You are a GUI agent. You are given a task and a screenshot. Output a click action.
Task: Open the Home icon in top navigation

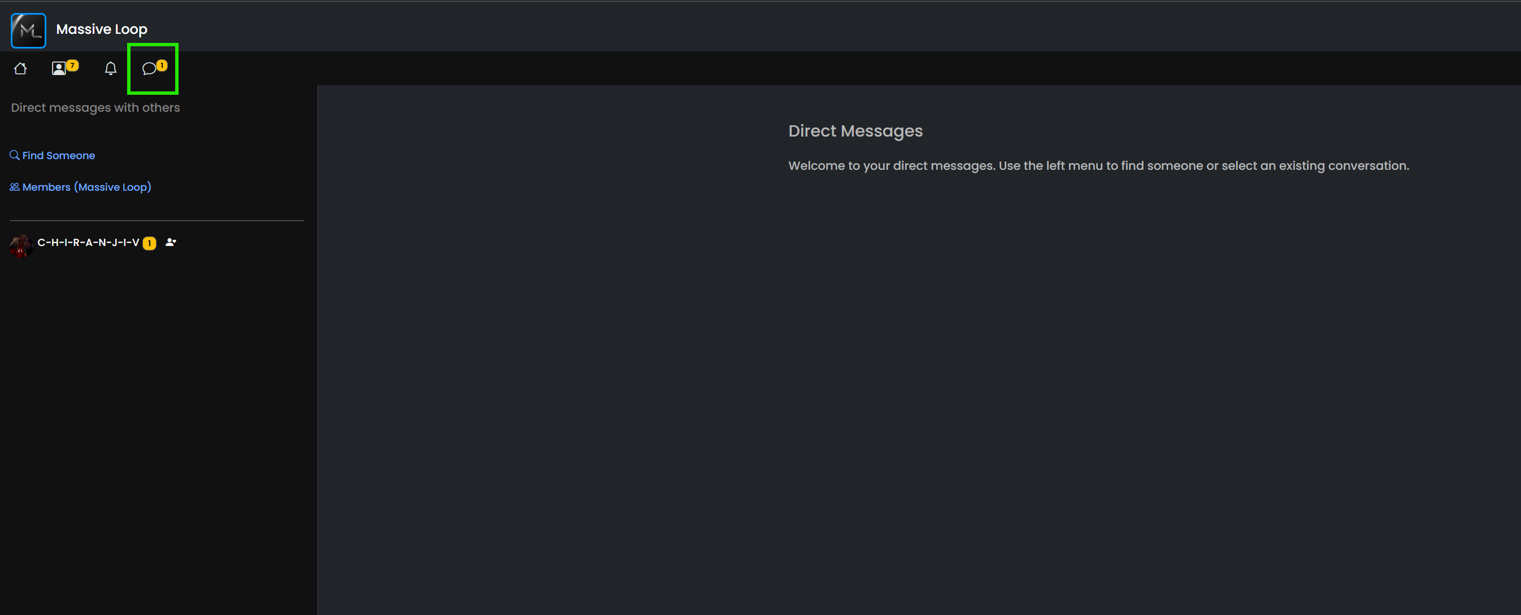point(20,68)
